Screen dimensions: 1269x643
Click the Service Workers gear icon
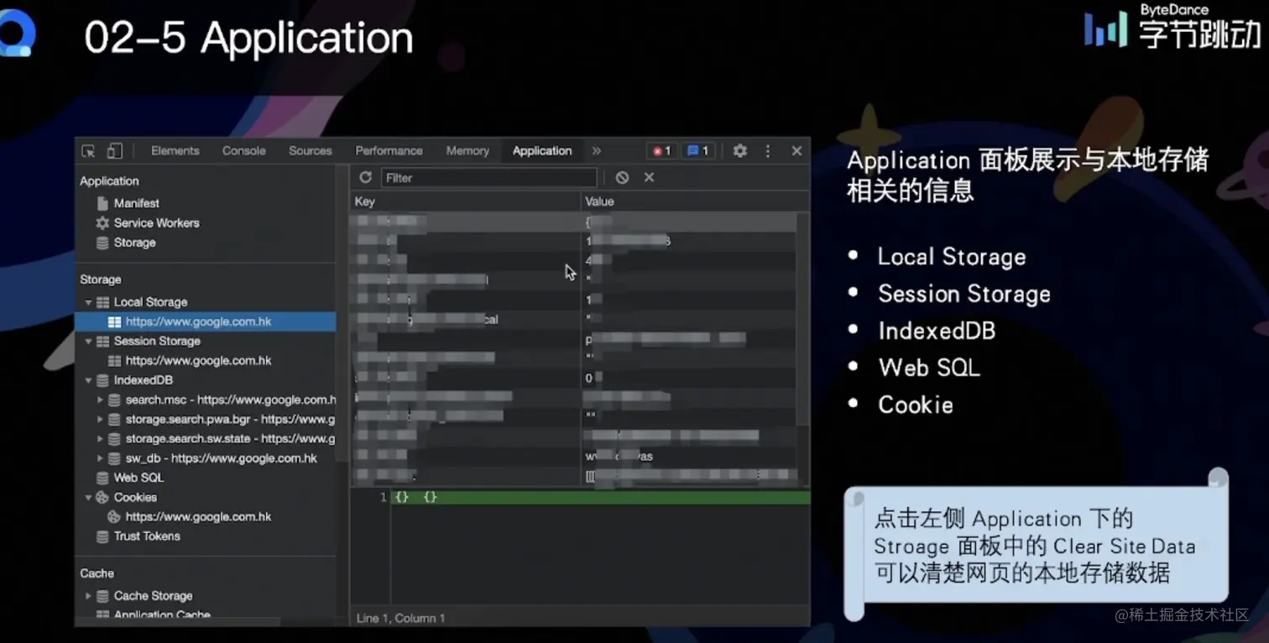tap(102, 223)
